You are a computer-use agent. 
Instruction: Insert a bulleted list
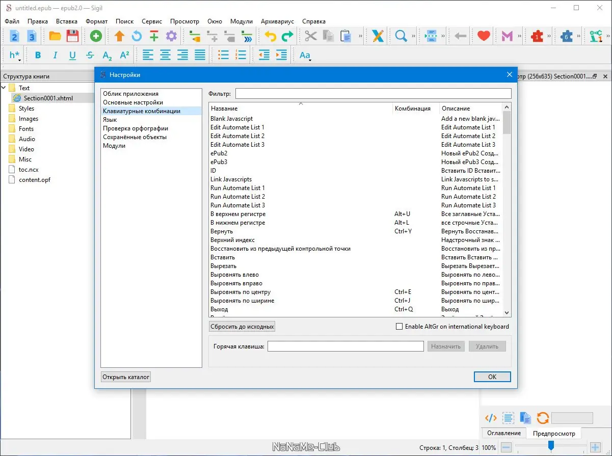pos(223,55)
